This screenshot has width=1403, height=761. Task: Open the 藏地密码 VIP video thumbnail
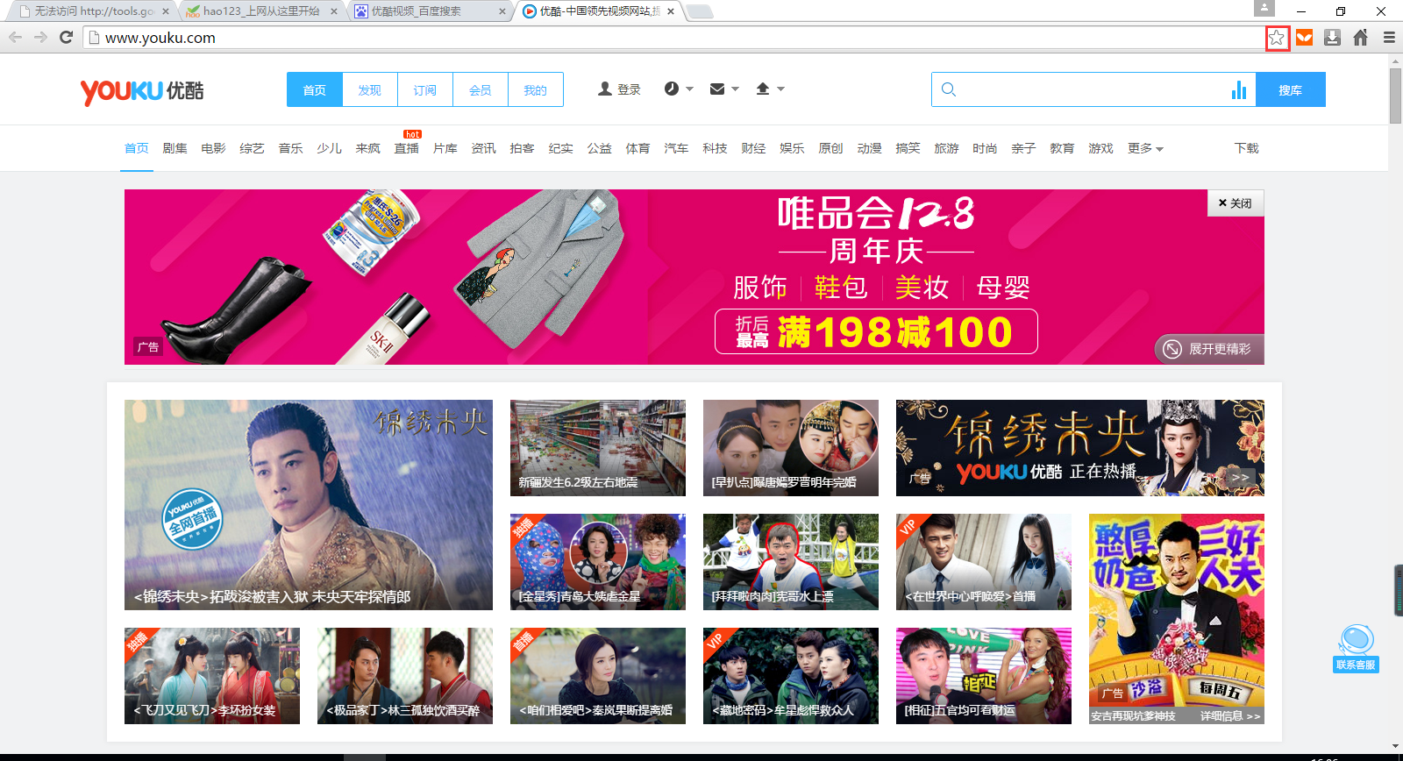[791, 676]
